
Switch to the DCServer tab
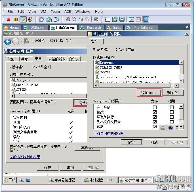click(35, 28)
